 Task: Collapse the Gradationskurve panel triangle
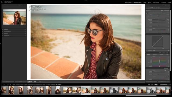click(169, 34)
